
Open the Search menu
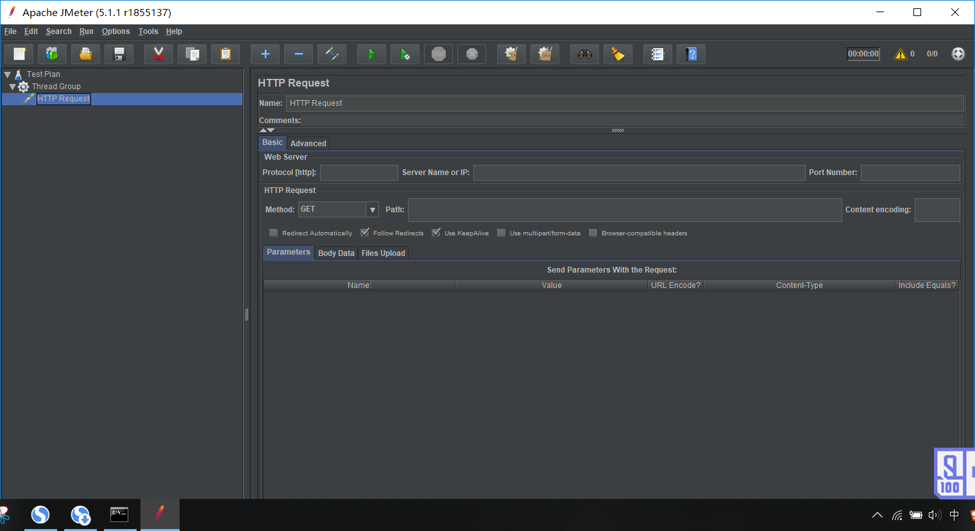pos(58,31)
